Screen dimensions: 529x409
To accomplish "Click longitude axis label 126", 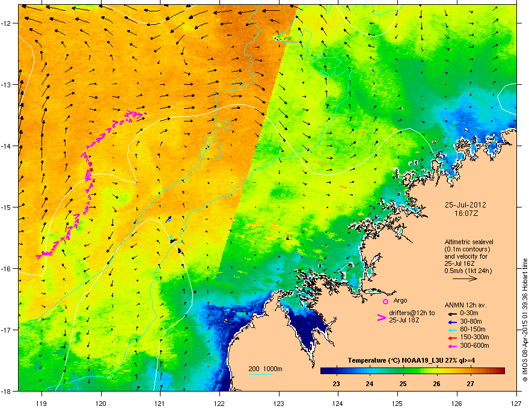I will click(x=457, y=403).
